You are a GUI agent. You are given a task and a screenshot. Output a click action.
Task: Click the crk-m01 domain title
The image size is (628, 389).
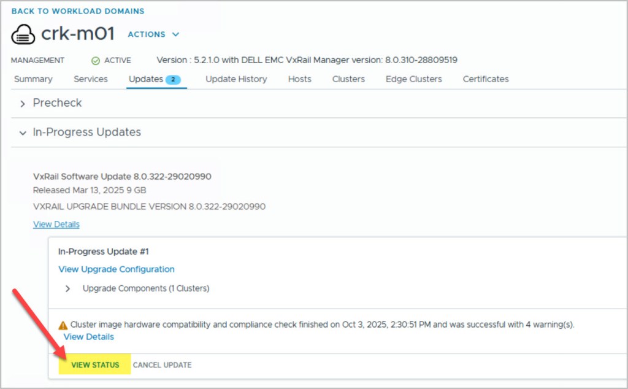[x=78, y=33]
